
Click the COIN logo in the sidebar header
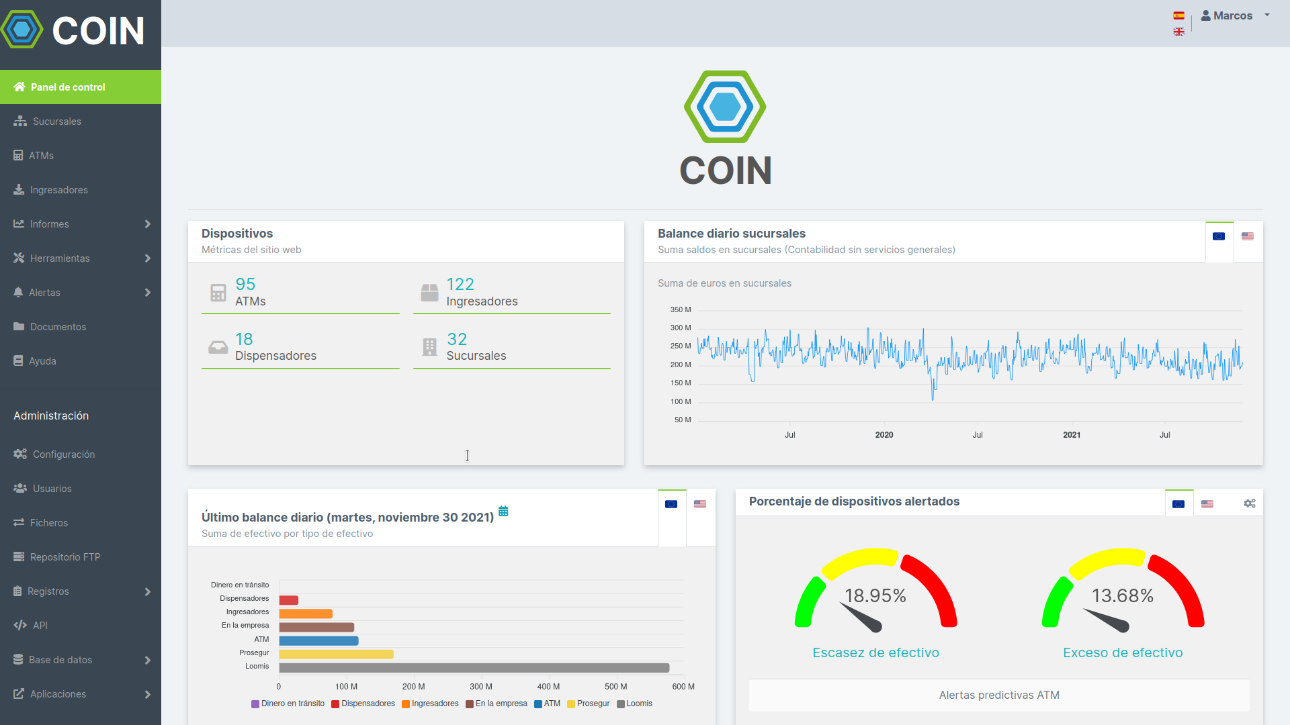[x=73, y=30]
